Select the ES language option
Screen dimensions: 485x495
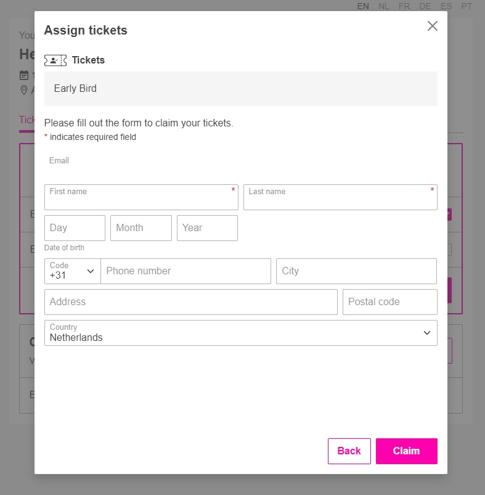[446, 6]
